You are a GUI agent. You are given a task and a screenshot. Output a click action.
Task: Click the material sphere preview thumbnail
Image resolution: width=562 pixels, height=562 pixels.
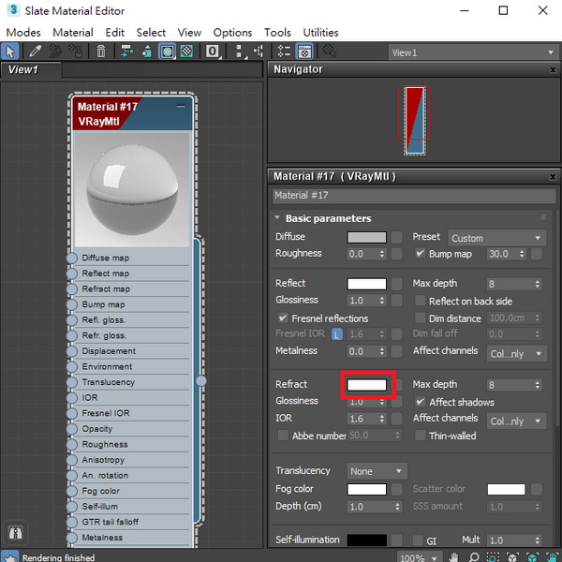[x=131, y=189]
